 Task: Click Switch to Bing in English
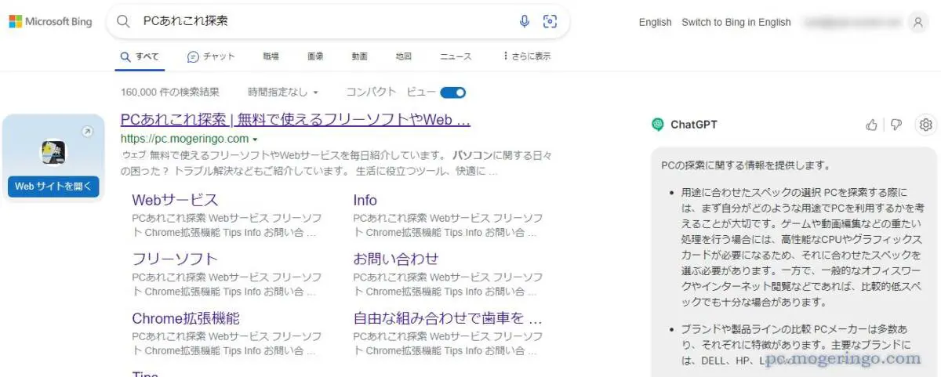(x=736, y=22)
